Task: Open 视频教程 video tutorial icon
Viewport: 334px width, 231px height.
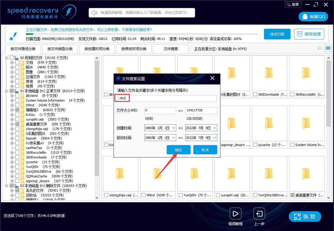Action: coord(235,214)
